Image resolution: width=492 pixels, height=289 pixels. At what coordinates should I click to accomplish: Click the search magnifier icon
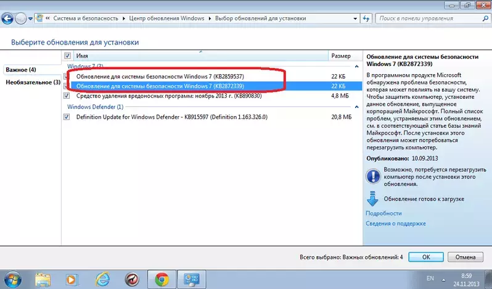coord(485,19)
